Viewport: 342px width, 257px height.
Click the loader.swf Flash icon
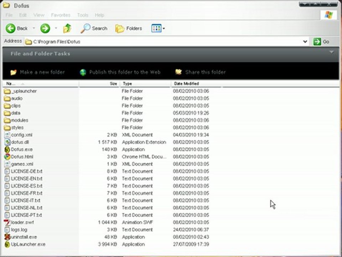(x=7, y=222)
